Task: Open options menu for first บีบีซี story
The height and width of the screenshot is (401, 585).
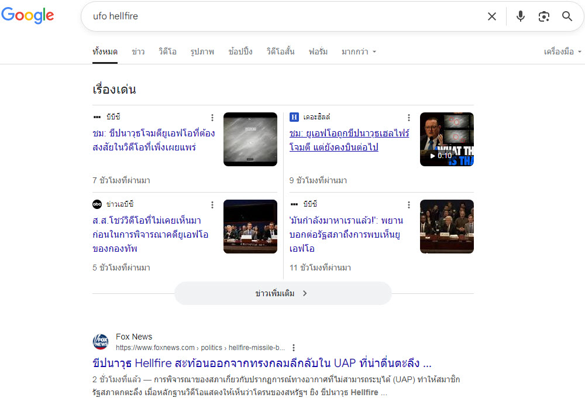Action: click(x=212, y=118)
